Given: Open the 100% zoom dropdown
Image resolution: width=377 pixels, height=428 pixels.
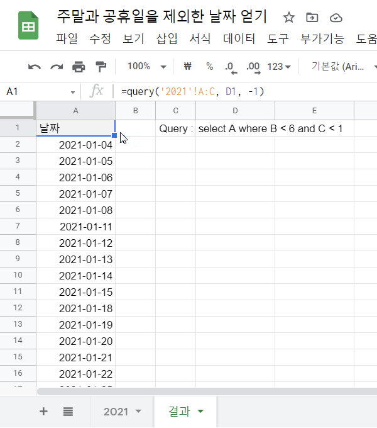Looking at the screenshot, I should pos(146,67).
